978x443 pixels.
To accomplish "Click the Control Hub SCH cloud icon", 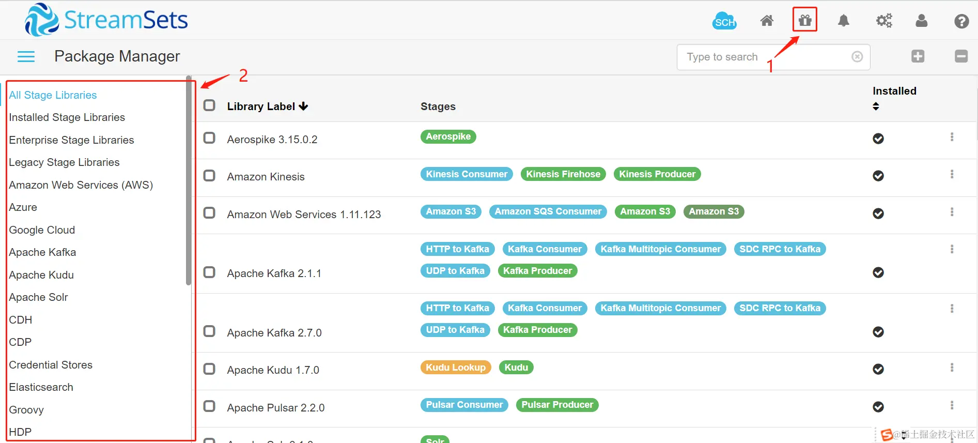I will pyautogui.click(x=724, y=21).
